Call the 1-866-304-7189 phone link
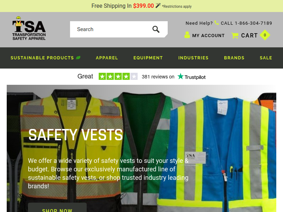This screenshot has width=283, height=212. click(246, 23)
